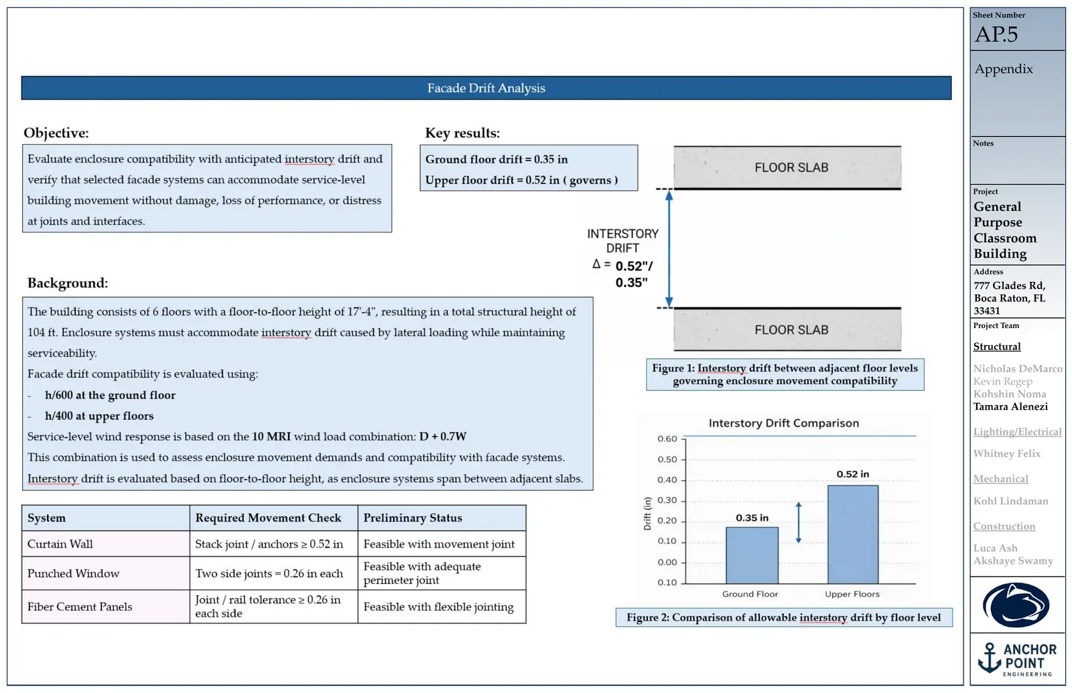Click 'Required Movement Check' header cell
Screen dimensions: 1072x693
coord(274,518)
